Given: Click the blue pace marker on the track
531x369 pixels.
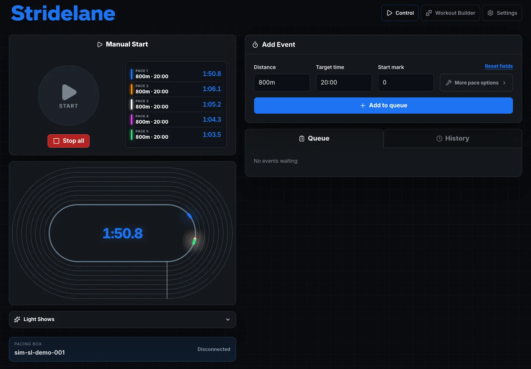Looking at the screenshot, I should [x=190, y=215].
